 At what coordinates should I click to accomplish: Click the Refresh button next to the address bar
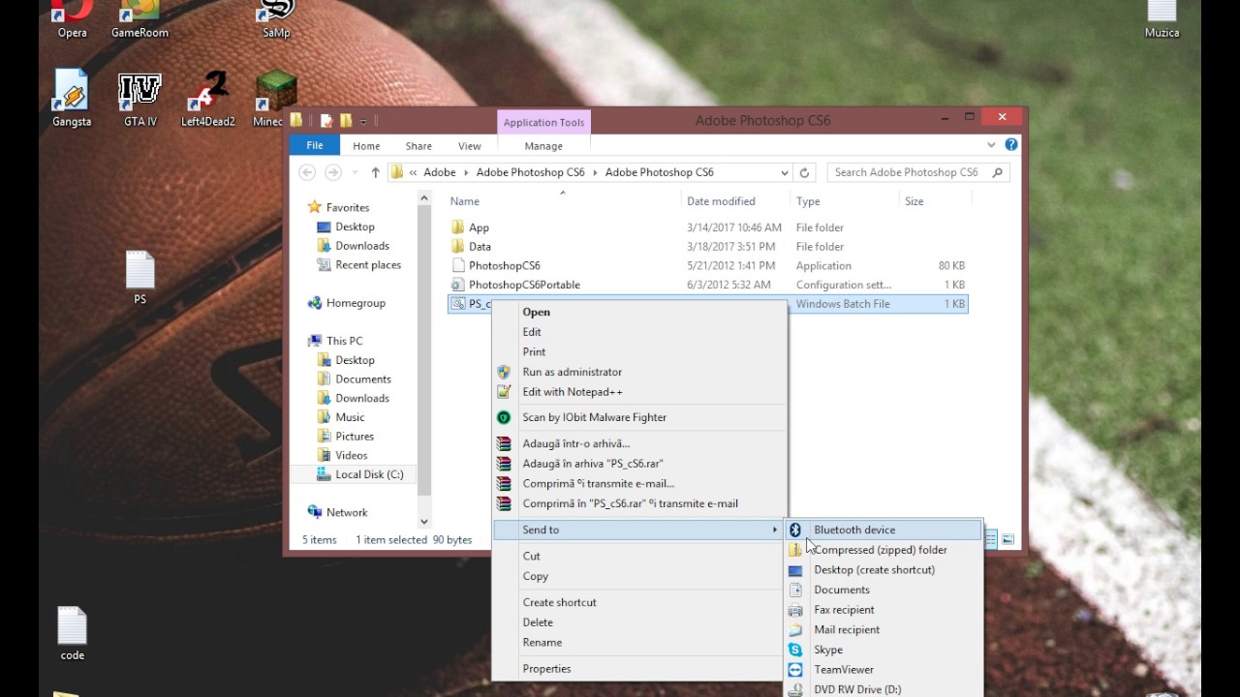[805, 171]
